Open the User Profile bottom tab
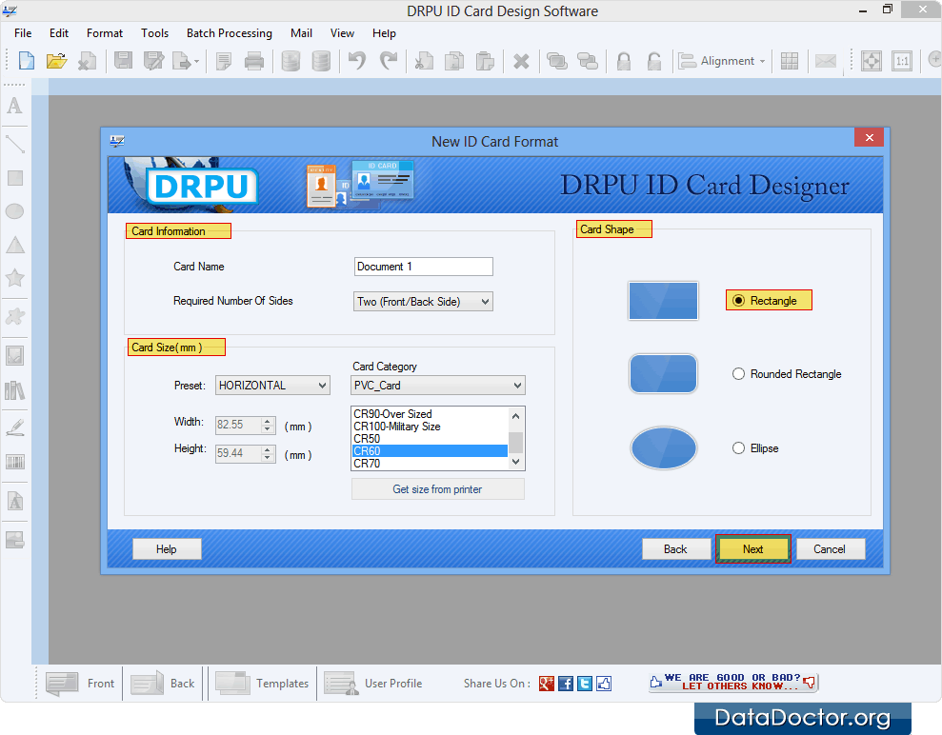Image resolution: width=942 pixels, height=735 pixels. coord(373,684)
